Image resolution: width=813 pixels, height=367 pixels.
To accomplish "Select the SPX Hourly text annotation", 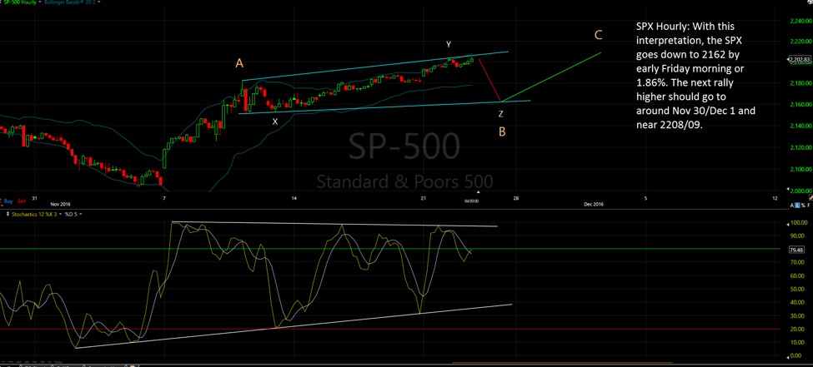I will point(695,76).
